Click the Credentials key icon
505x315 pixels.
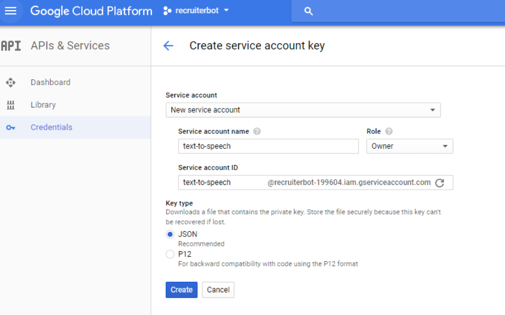(x=11, y=127)
